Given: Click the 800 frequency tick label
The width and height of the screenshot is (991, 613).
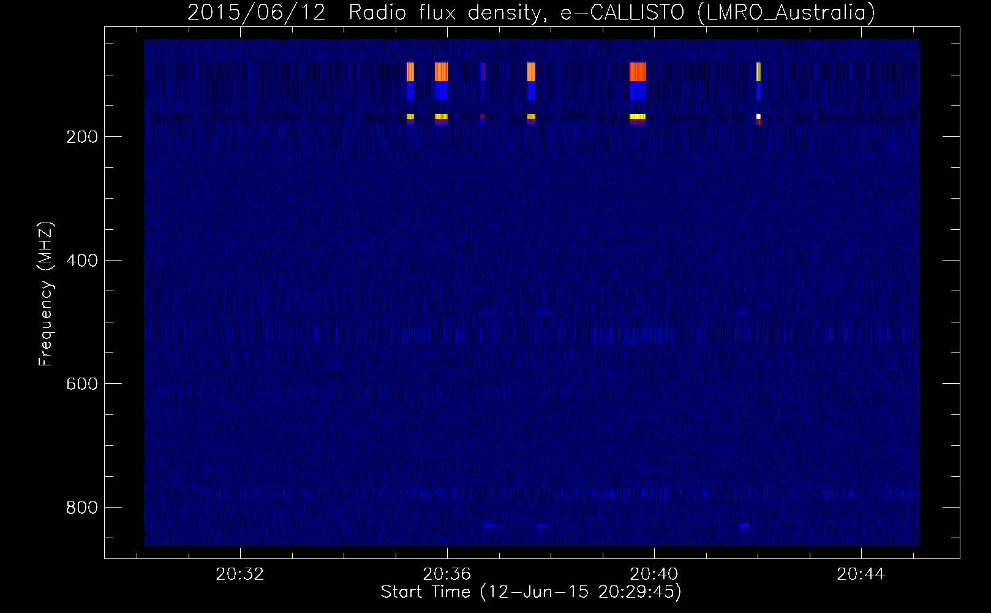Looking at the screenshot, I should point(81,508).
